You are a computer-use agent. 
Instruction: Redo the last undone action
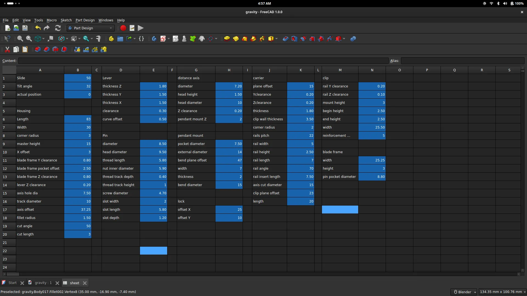pos(47,28)
